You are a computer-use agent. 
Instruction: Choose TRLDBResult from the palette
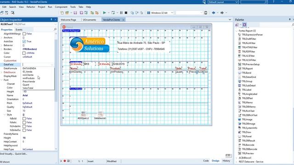point(248,141)
